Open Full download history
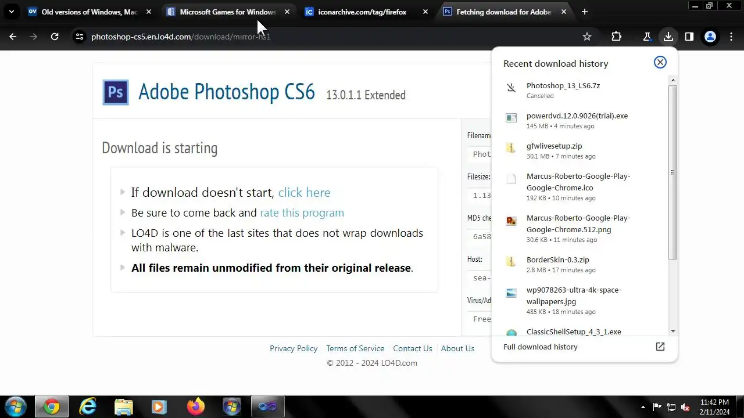This screenshot has width=744, height=418. click(x=541, y=347)
